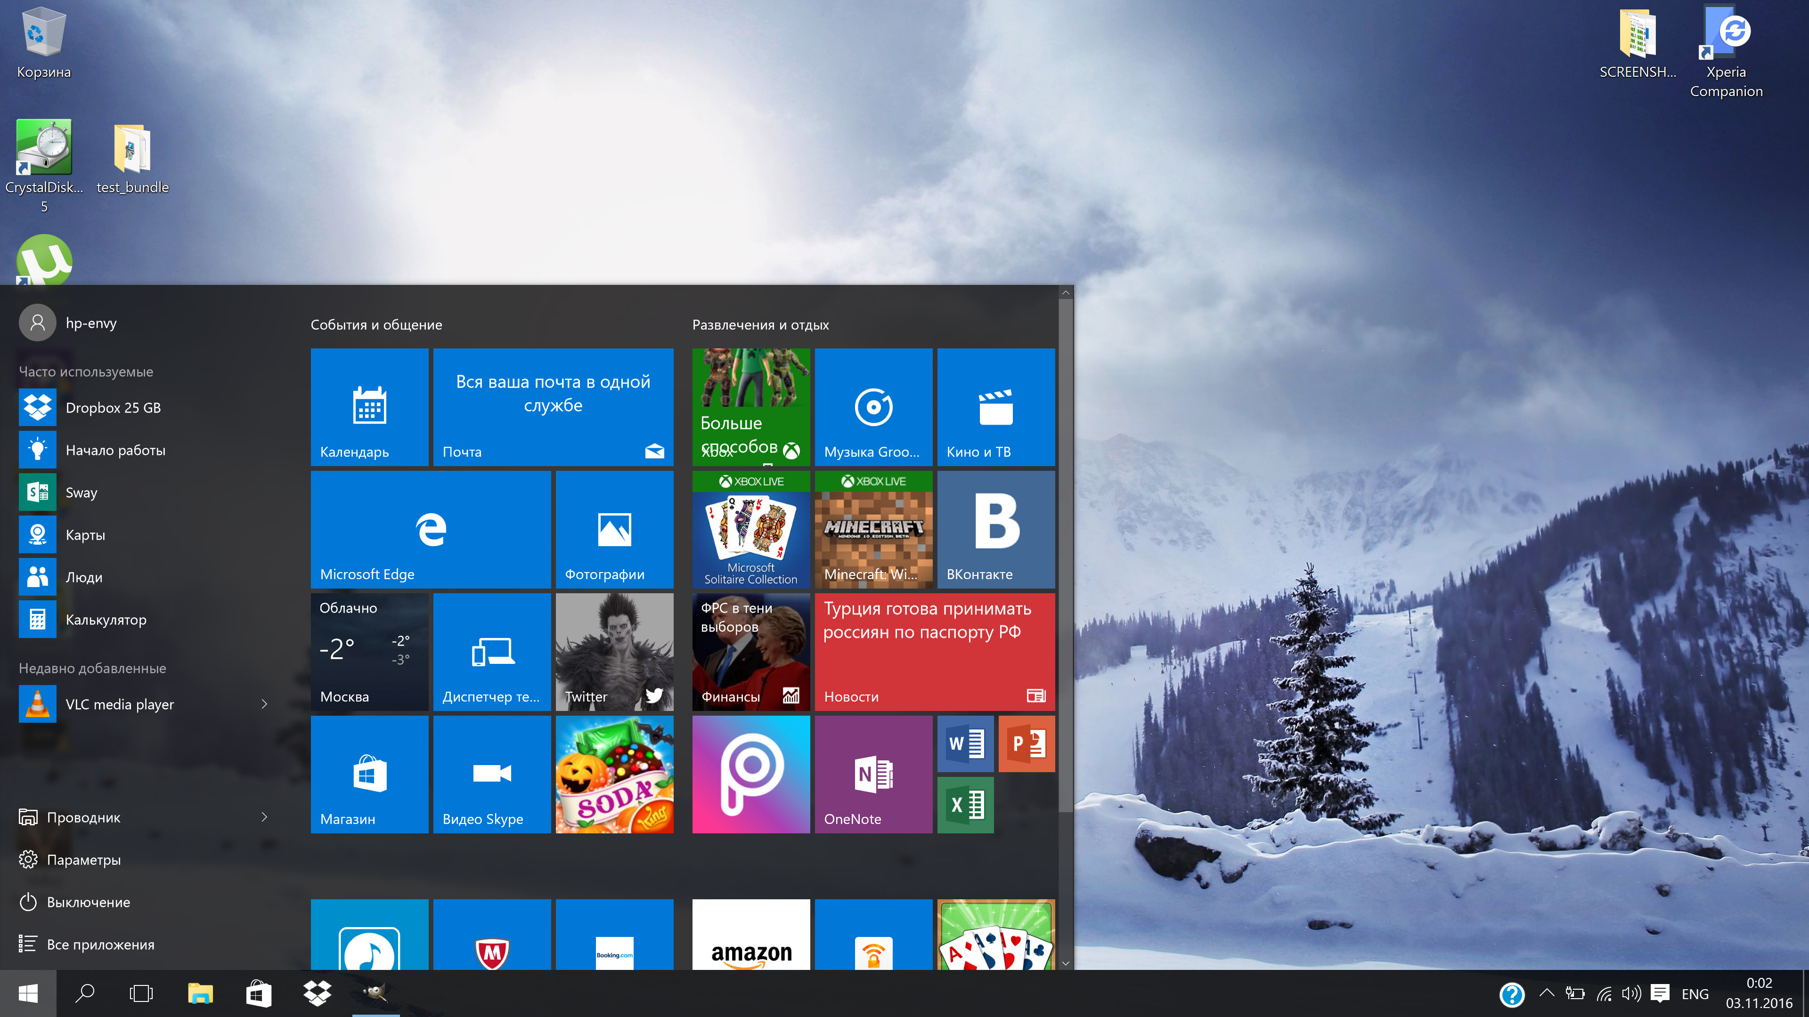Expand the Проводник submenu arrow
Viewport: 1809px width, 1017px height.
[x=264, y=817]
